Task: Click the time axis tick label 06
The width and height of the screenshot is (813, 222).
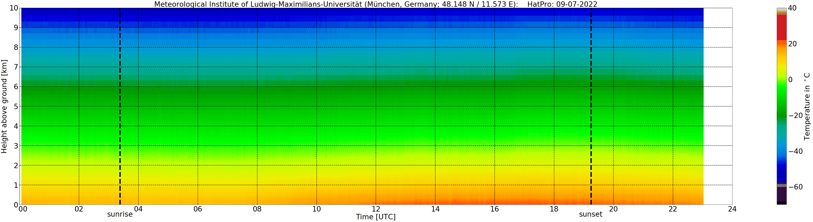Action: [197, 209]
